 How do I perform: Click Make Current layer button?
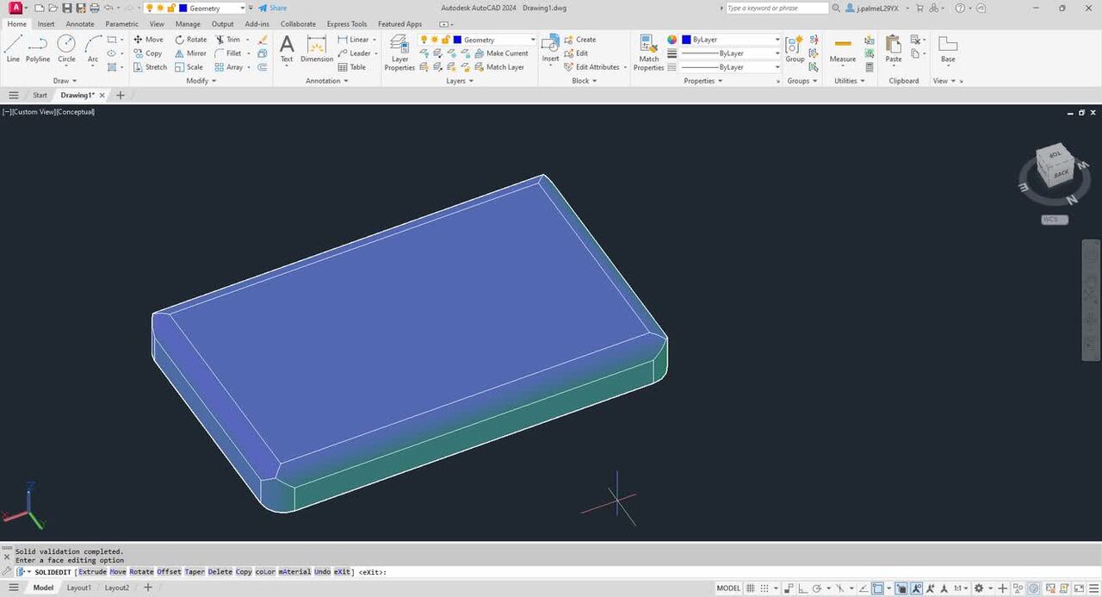[506, 53]
